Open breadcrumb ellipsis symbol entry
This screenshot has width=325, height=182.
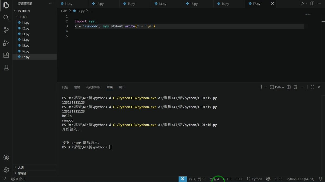[x=90, y=11]
